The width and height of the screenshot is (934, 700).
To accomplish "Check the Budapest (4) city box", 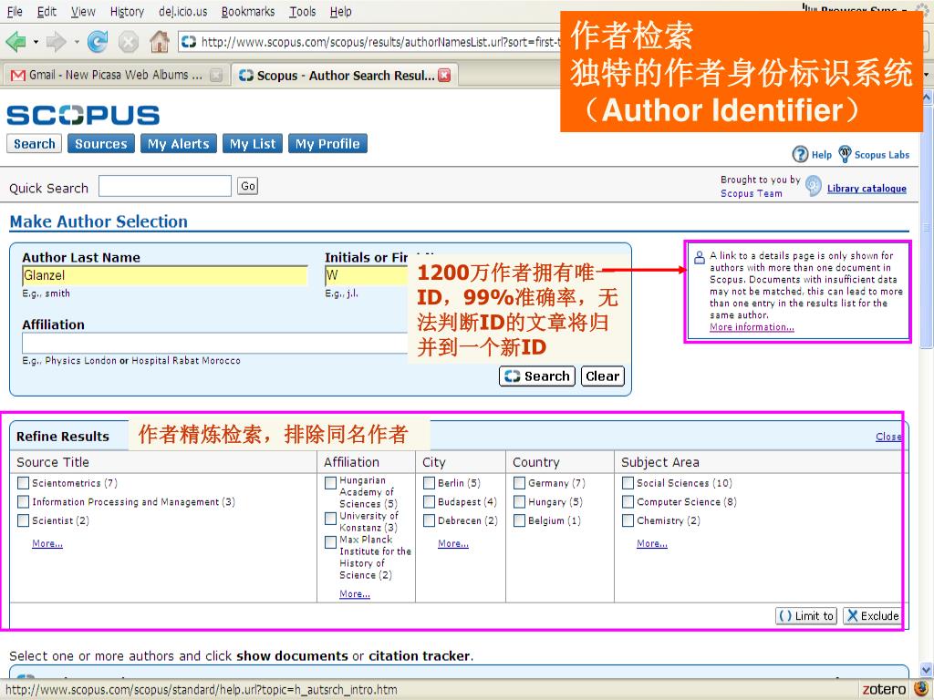I will click(429, 502).
